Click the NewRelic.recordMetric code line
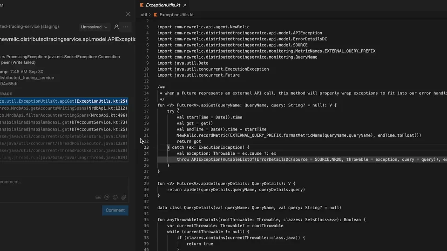The image size is (447, 251). pyautogui.click(x=299, y=135)
